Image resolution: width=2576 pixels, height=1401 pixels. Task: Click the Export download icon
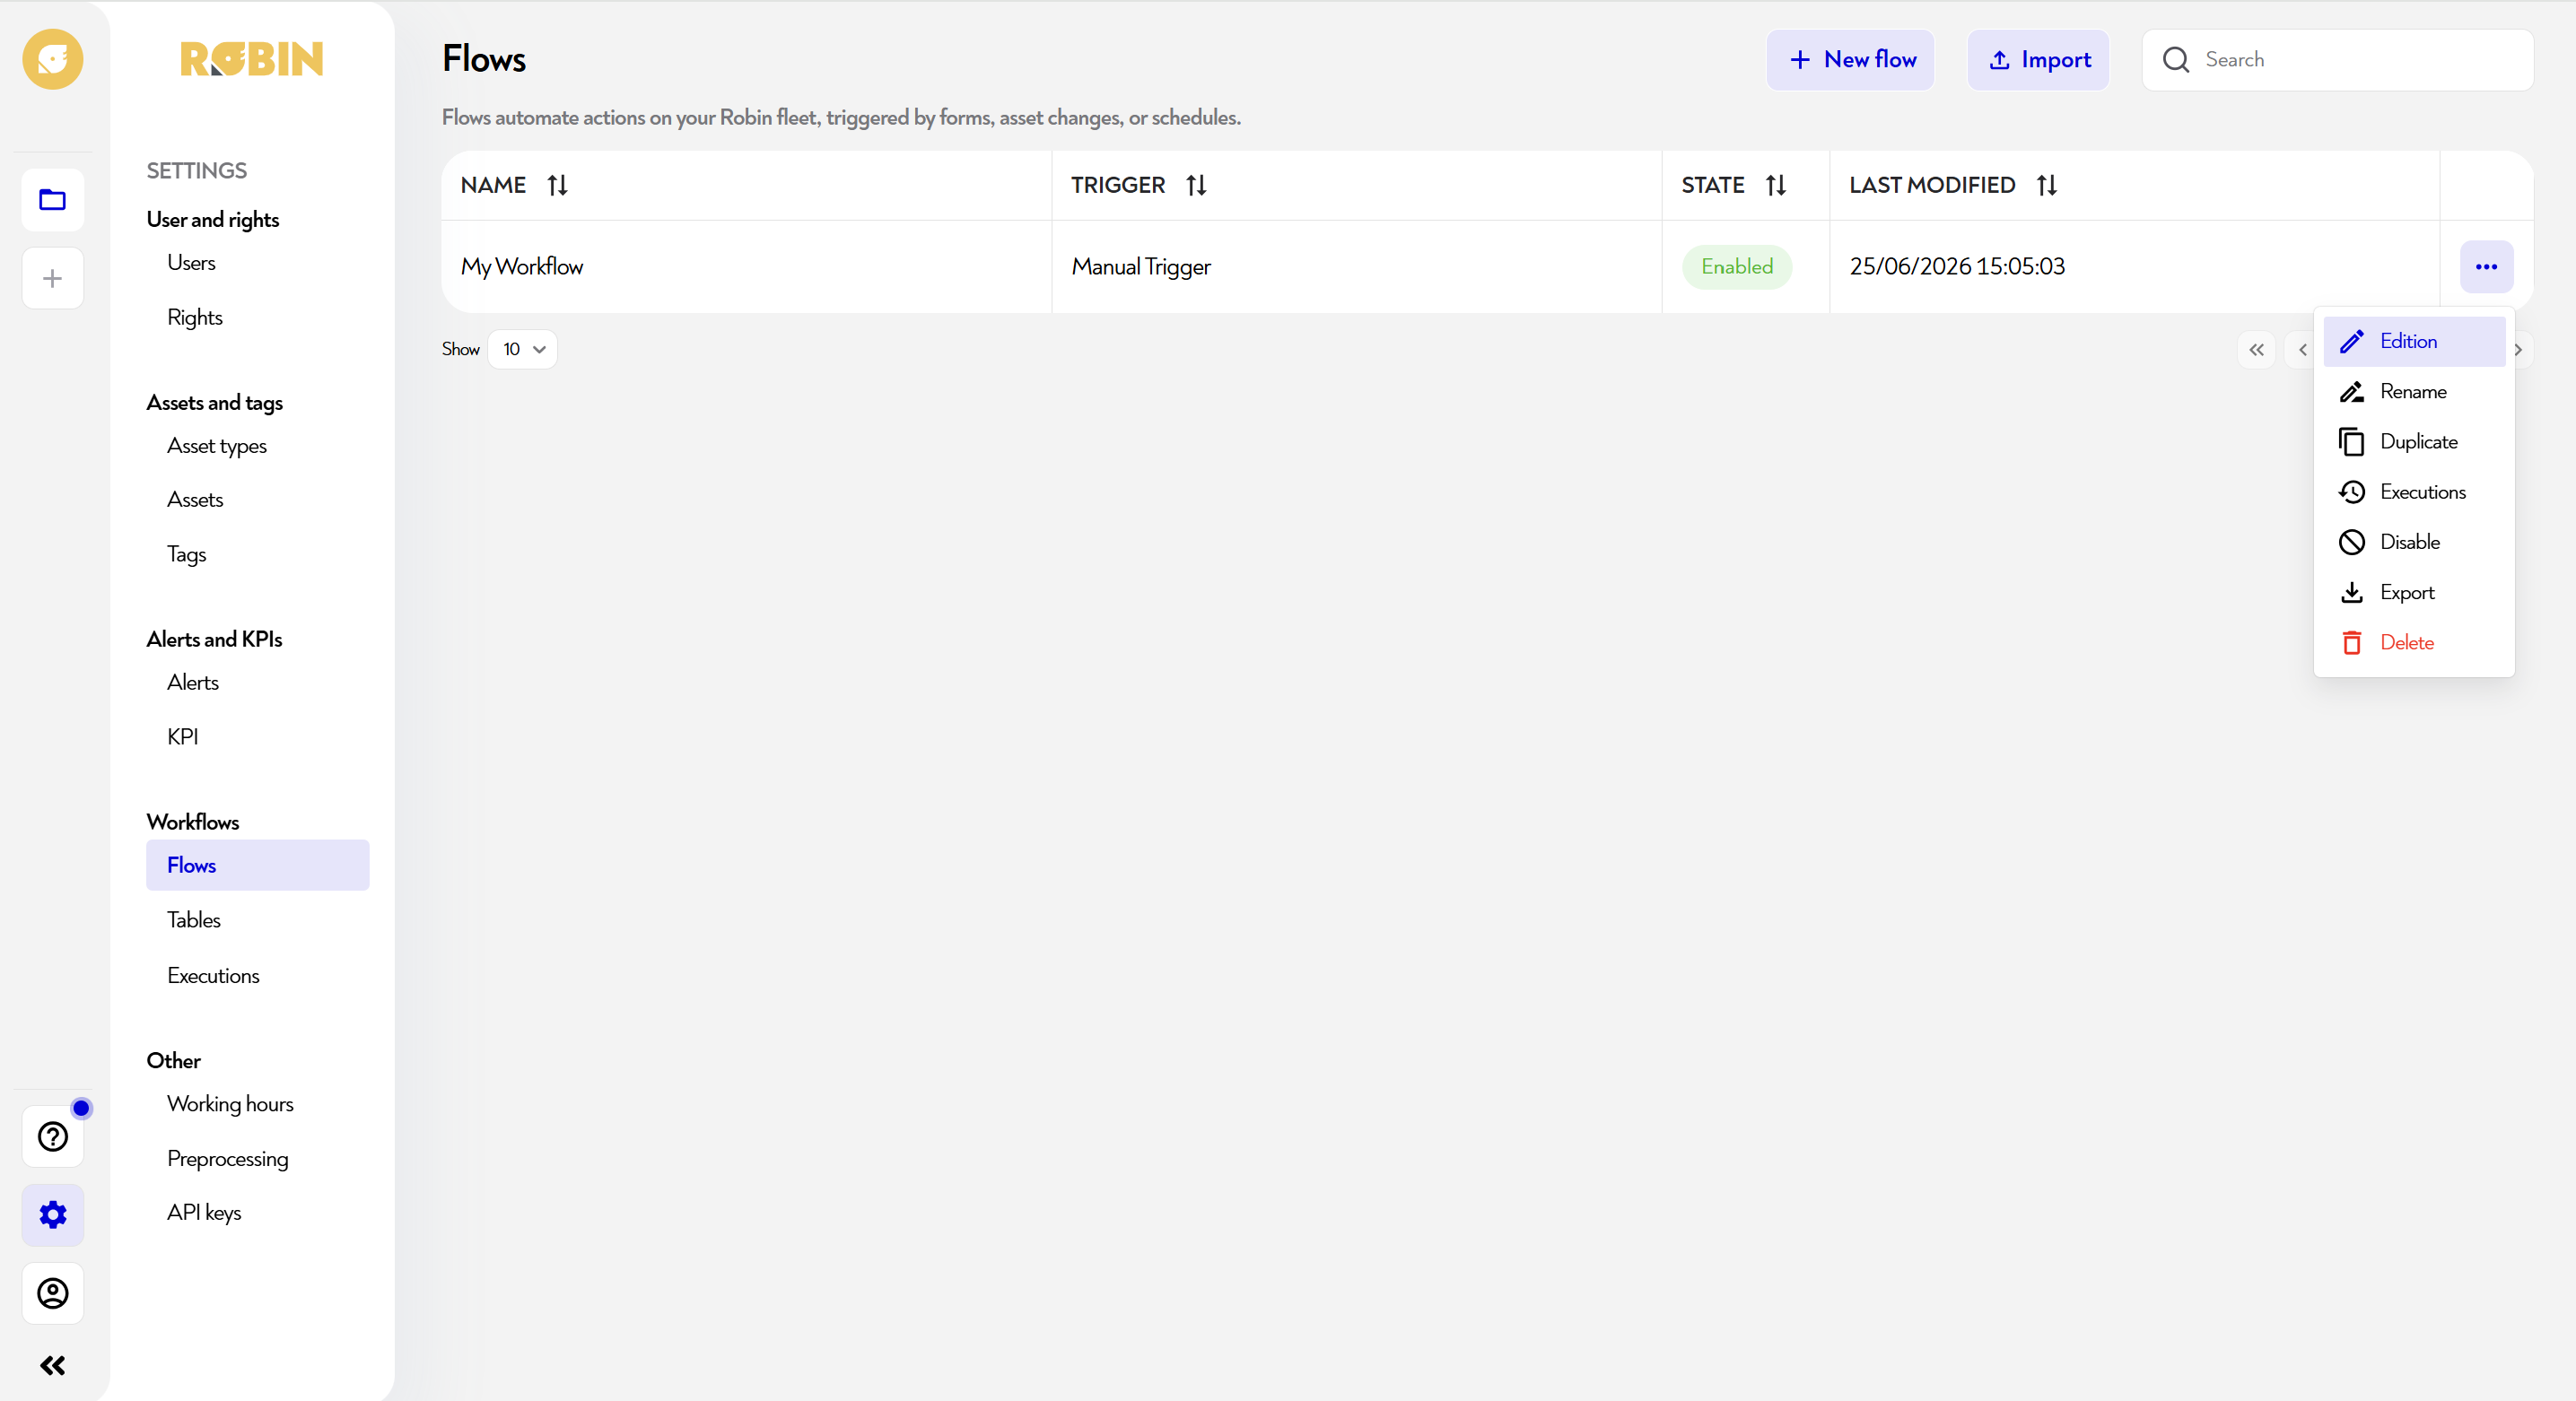click(x=2352, y=593)
